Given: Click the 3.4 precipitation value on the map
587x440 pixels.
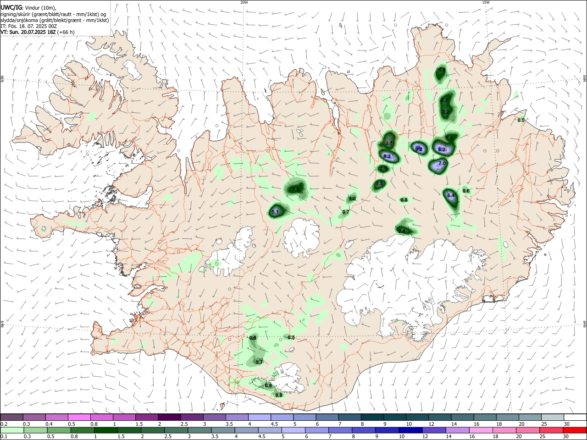Looking at the screenshot, I should pyautogui.click(x=389, y=143).
